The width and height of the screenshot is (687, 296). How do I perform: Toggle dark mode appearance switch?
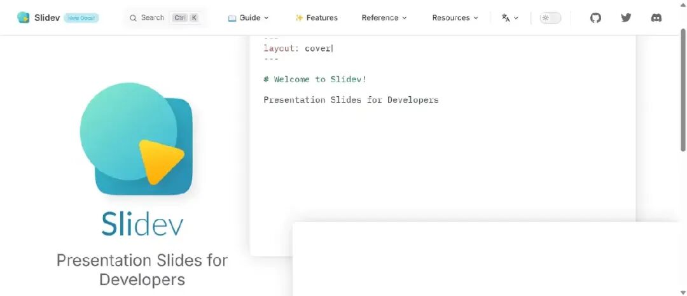550,18
